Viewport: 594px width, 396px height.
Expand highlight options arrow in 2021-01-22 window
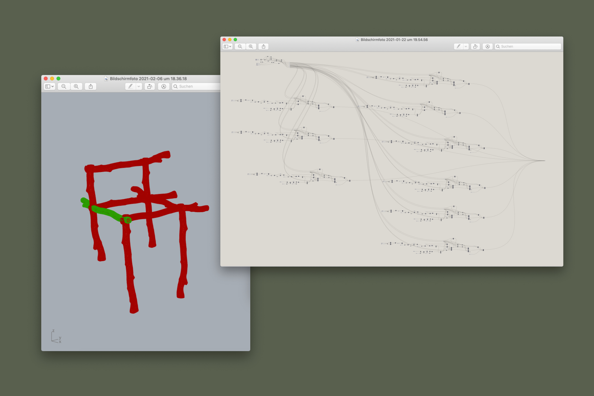click(466, 46)
